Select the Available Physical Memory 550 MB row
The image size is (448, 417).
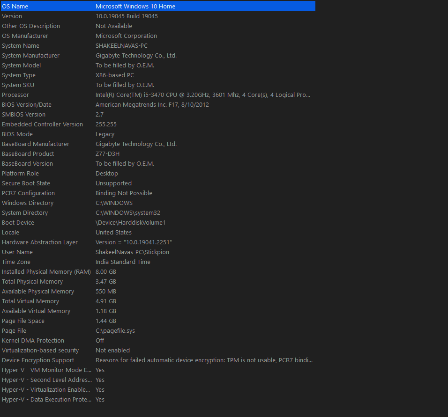pyautogui.click(x=158, y=292)
